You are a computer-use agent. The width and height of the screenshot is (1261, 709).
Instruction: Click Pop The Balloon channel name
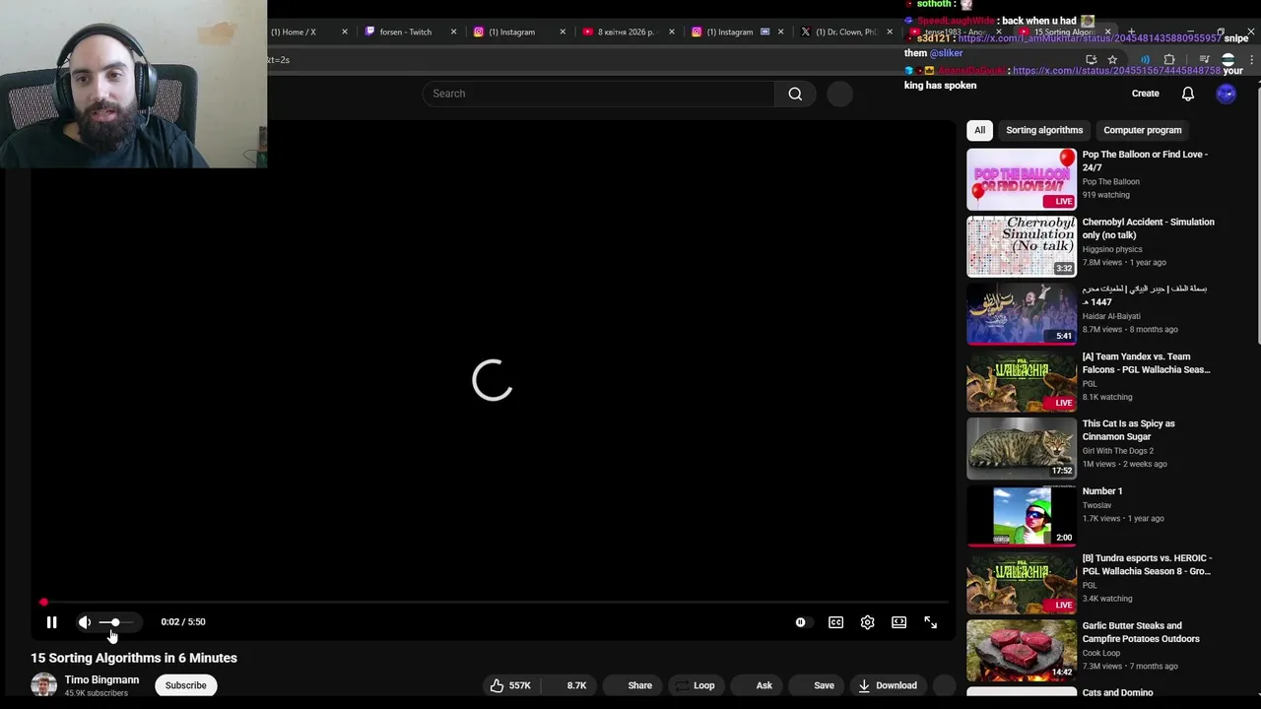[x=1110, y=181]
